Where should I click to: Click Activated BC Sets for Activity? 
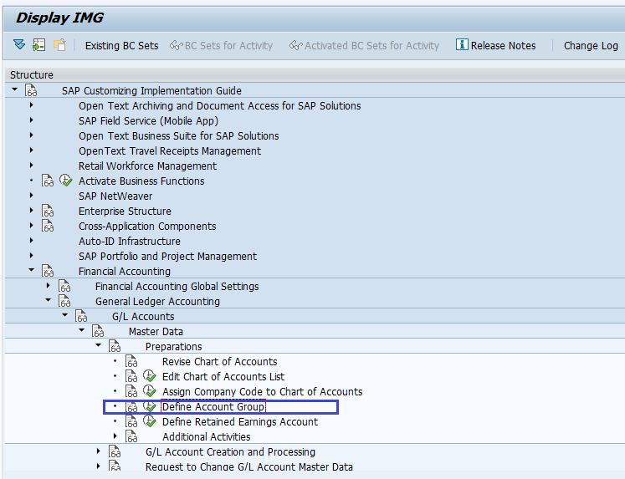pyautogui.click(x=364, y=46)
